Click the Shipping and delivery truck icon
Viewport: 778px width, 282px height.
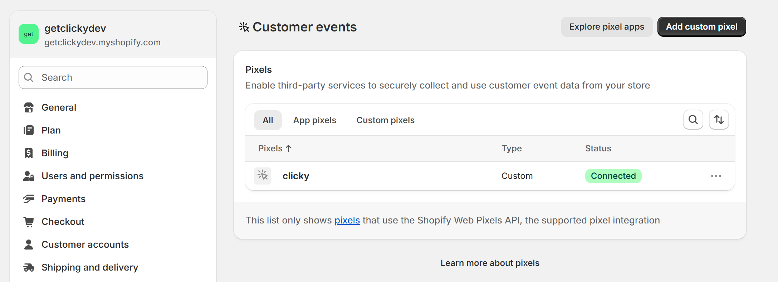29,267
